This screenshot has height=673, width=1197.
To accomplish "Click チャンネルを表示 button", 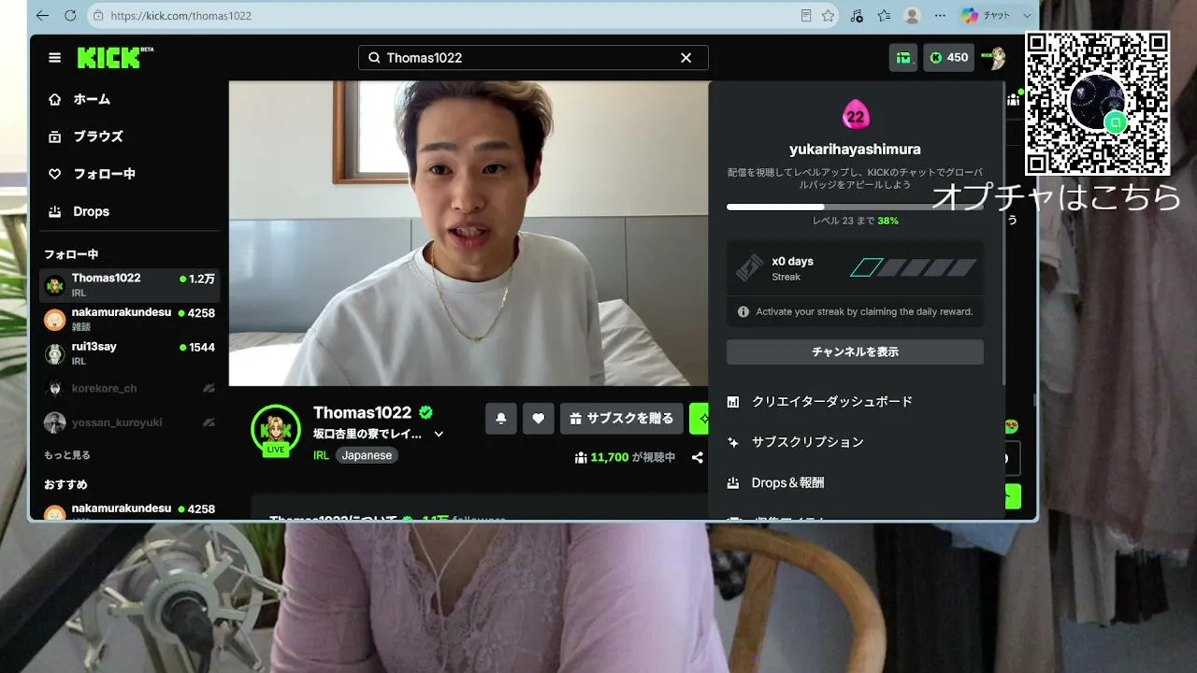I will point(855,352).
